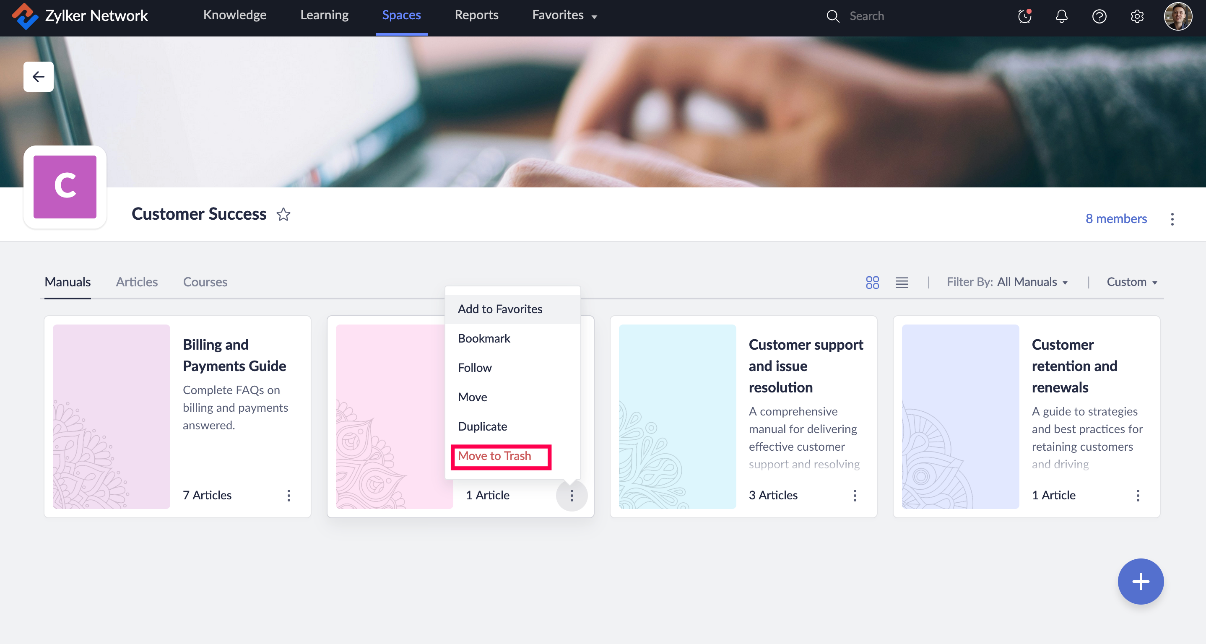Open the Custom sort dropdown
This screenshot has height=644, width=1206.
pos(1131,282)
